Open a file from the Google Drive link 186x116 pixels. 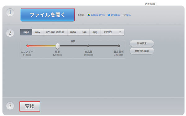98,15
